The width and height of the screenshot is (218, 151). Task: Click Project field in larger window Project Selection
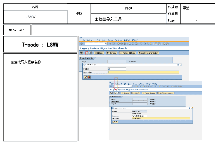(x=117, y=61)
